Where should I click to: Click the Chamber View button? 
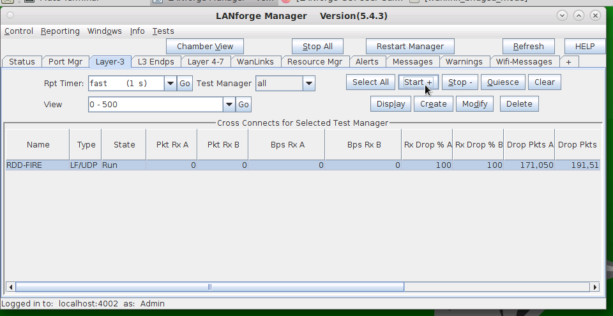(205, 46)
